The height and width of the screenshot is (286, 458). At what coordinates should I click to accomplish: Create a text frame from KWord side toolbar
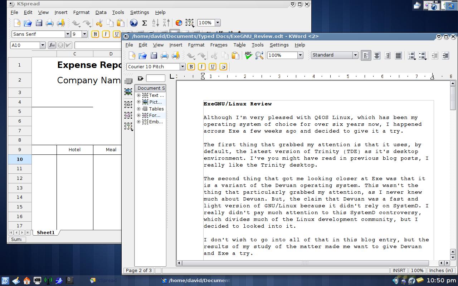click(128, 104)
